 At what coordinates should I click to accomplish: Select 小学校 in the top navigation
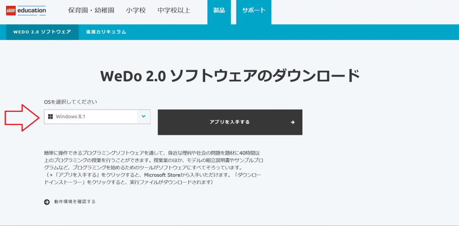coord(135,10)
